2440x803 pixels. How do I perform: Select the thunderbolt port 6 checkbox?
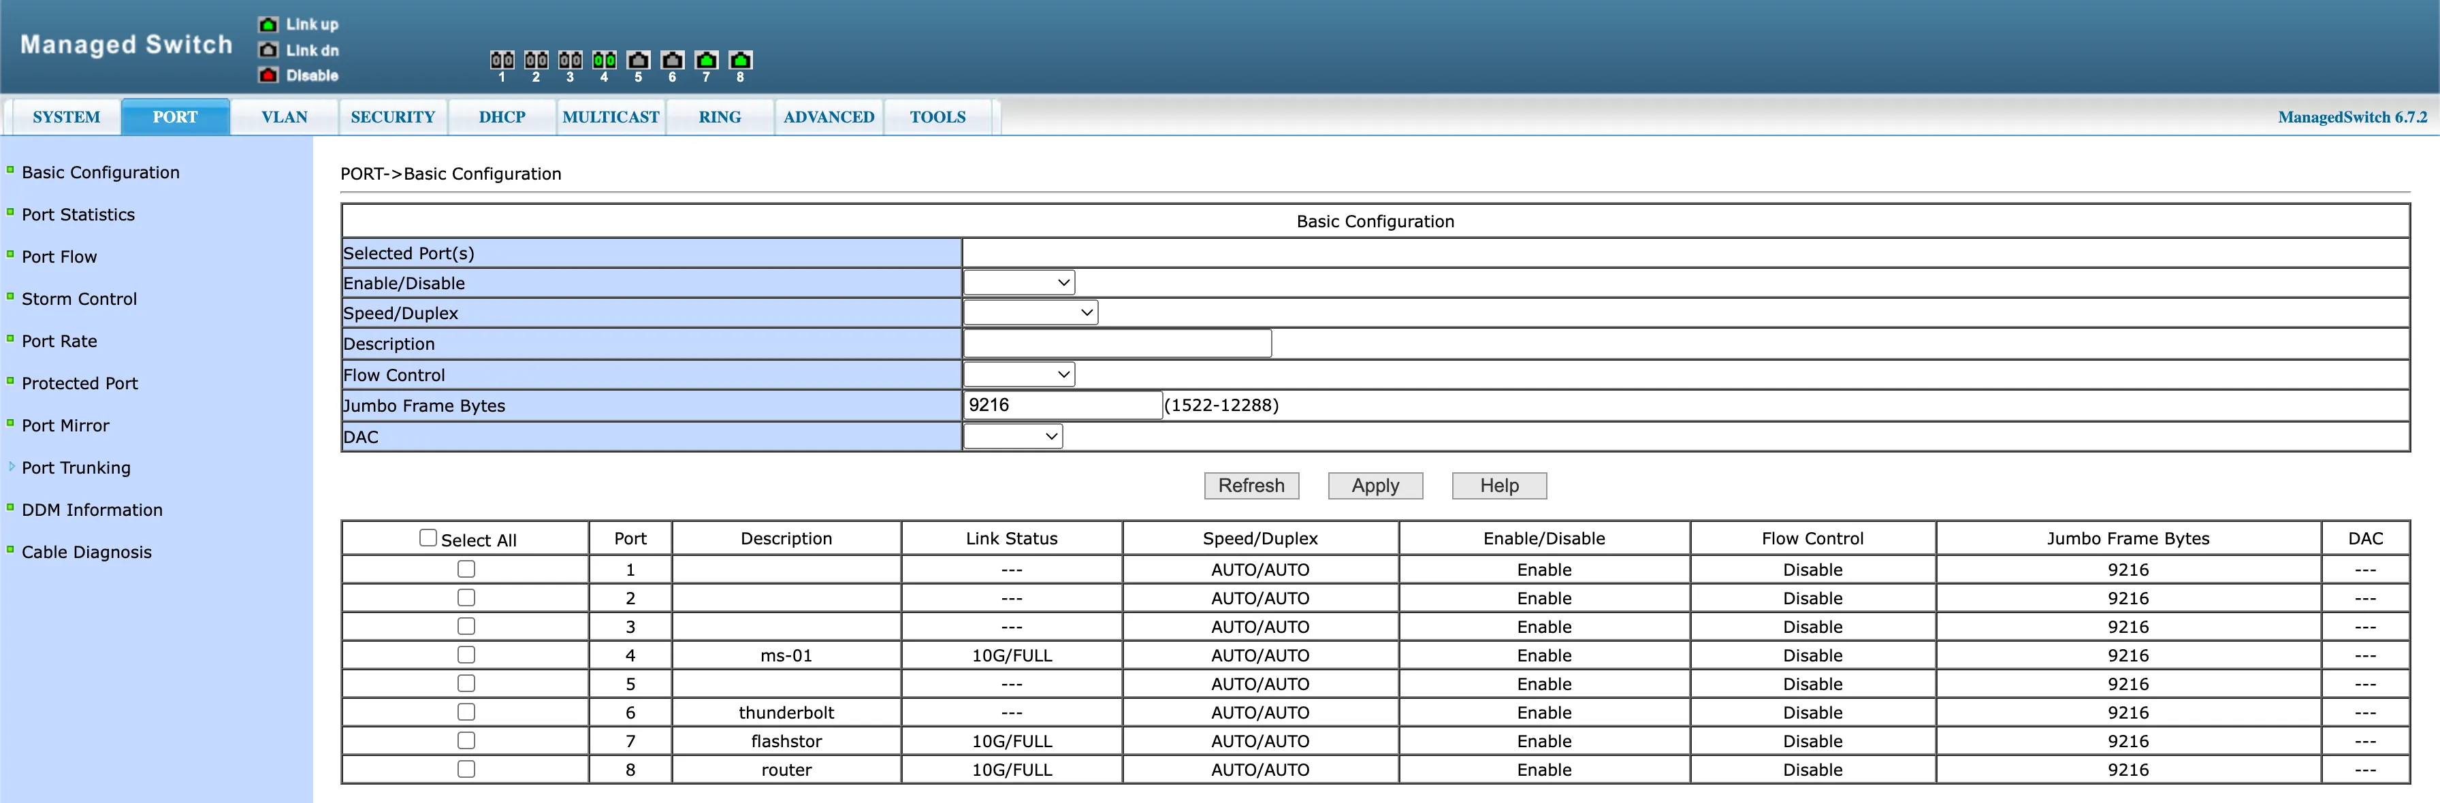click(466, 712)
